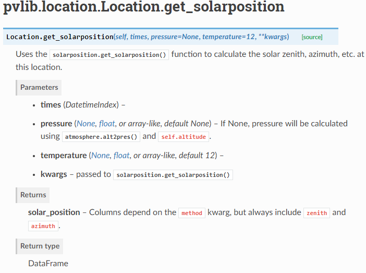366x273 pixels.
Task: Open the float link for the pressure parameter
Action: [x=106, y=124]
